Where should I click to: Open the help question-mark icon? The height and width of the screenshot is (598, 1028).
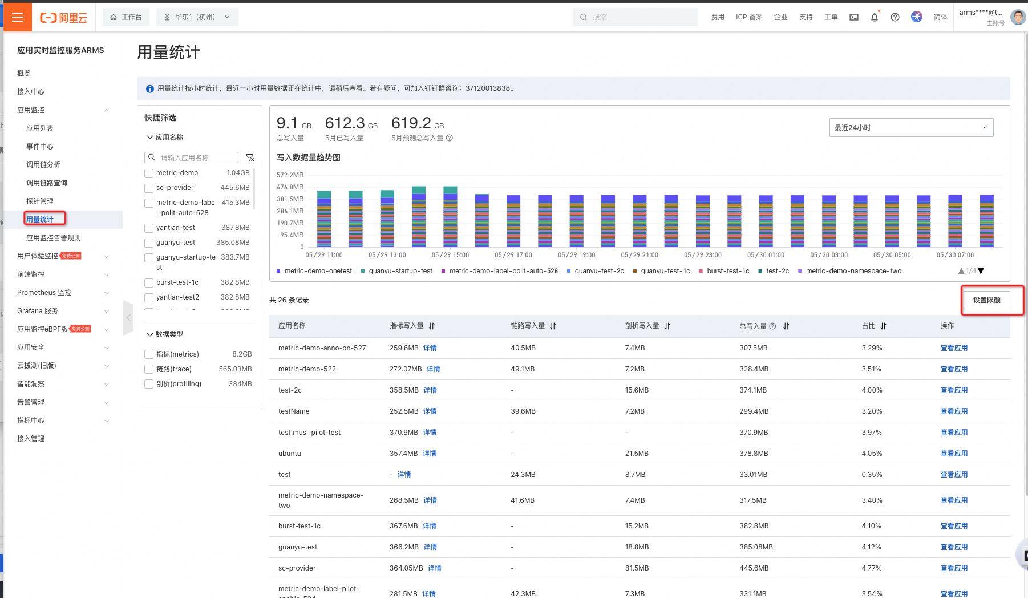click(x=895, y=17)
